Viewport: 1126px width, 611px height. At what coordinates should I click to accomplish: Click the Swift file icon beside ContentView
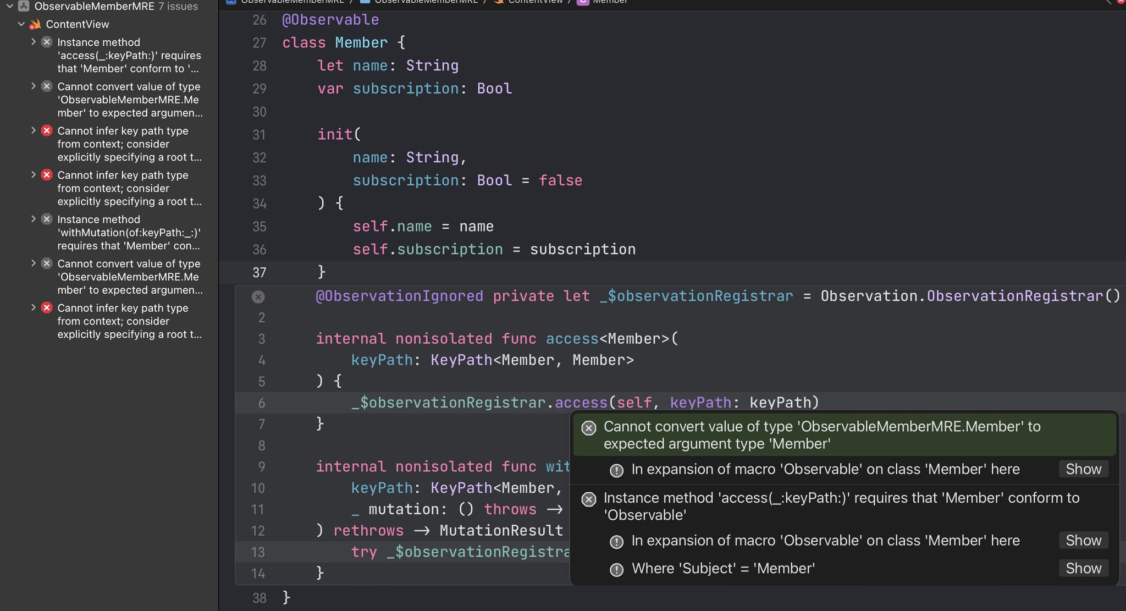pyautogui.click(x=36, y=24)
